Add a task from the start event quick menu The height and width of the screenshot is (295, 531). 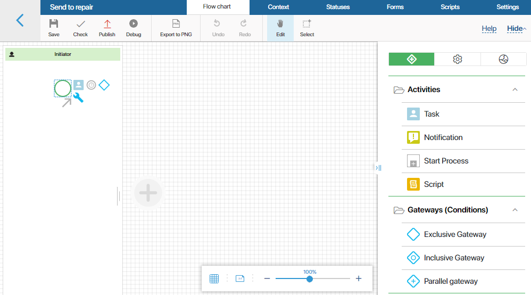coord(78,85)
